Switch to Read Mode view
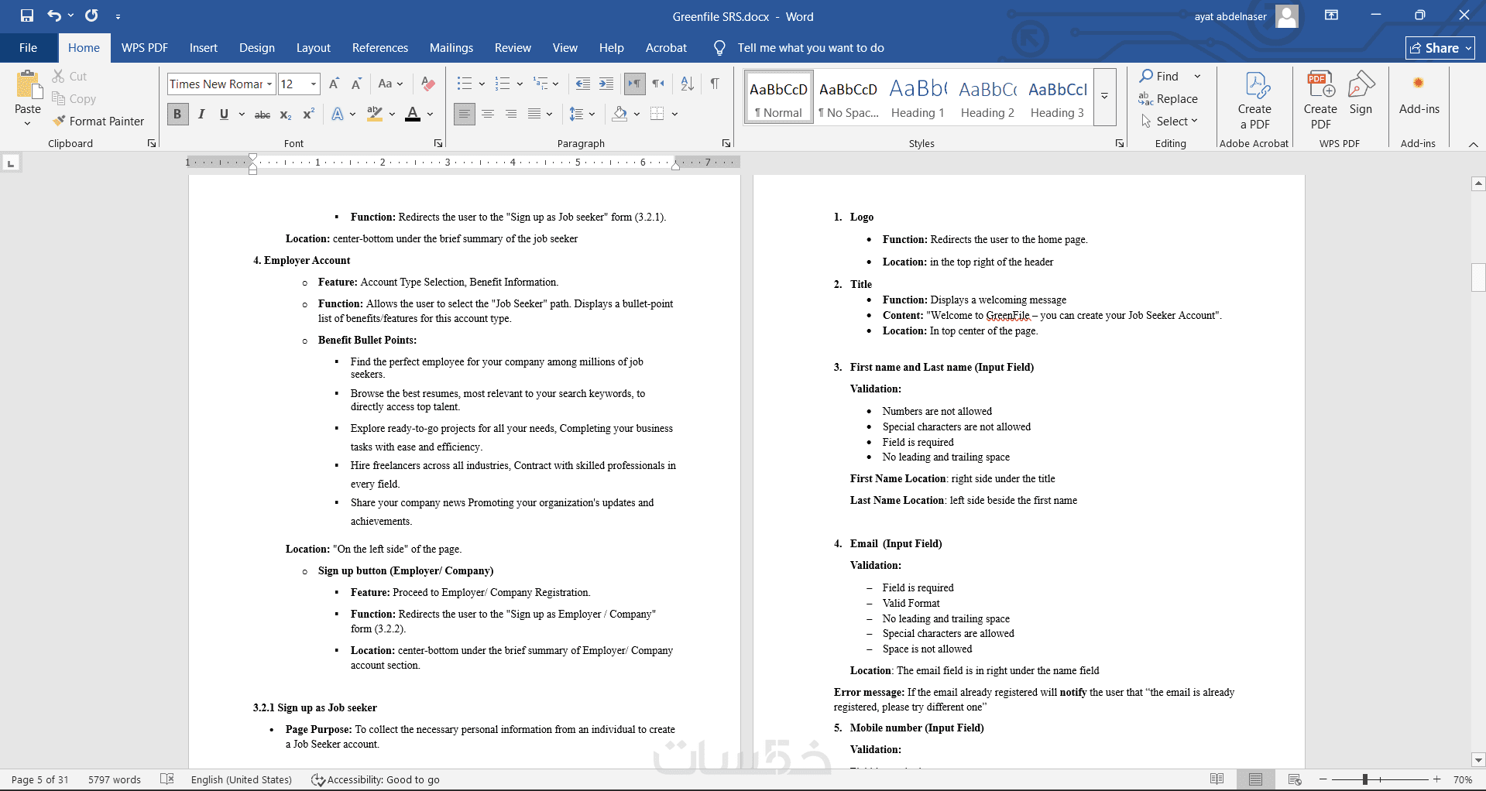This screenshot has width=1486, height=791. 1217,779
